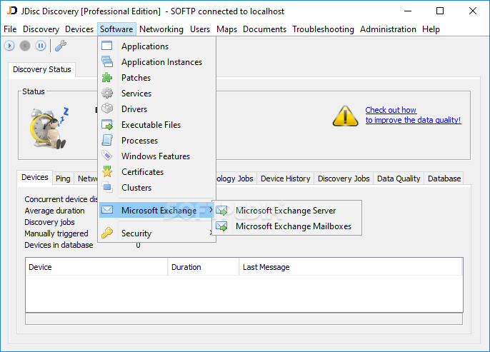This screenshot has height=352, width=490.
Task: Stop discovery with the stop toolbar icon
Action: 25,46
